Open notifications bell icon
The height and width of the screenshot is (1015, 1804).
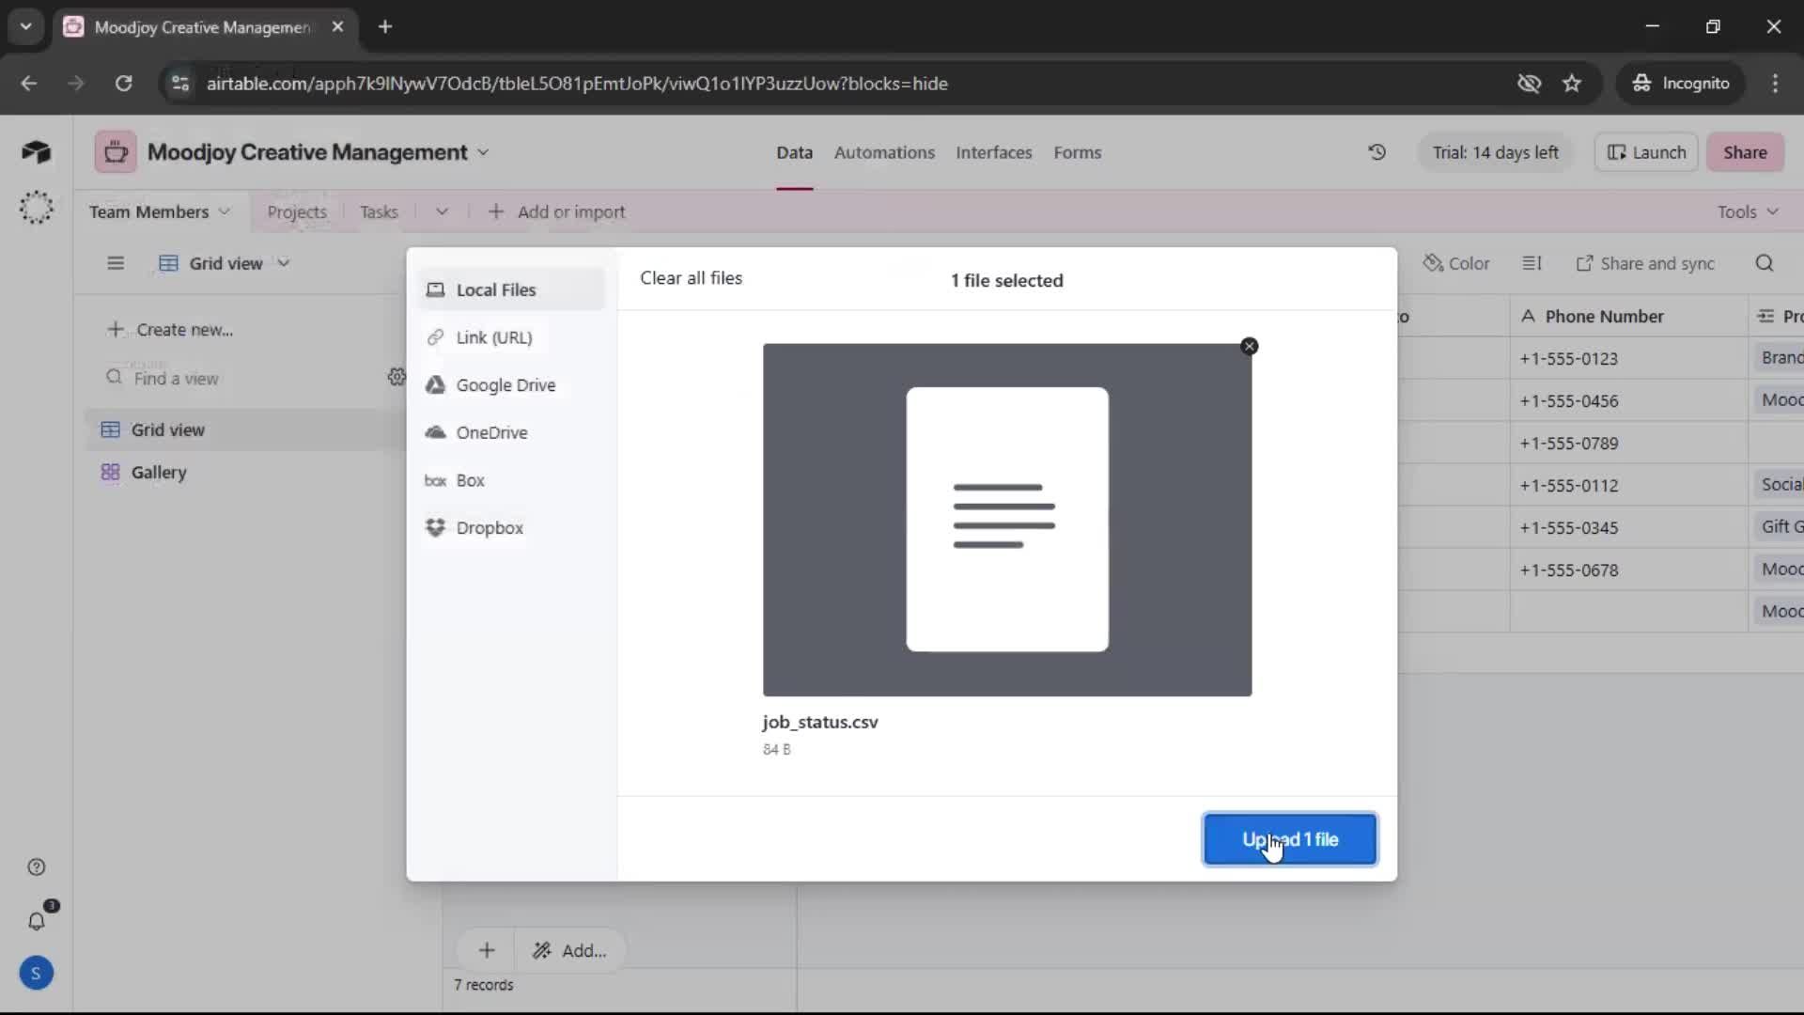click(36, 921)
